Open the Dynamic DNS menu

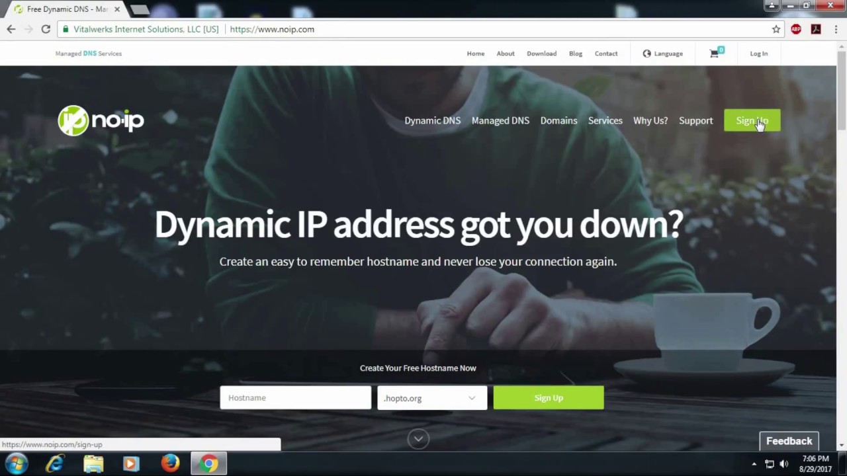coord(432,120)
